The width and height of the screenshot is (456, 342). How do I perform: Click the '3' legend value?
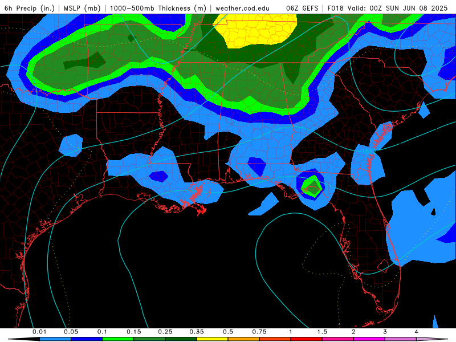pos(385,332)
